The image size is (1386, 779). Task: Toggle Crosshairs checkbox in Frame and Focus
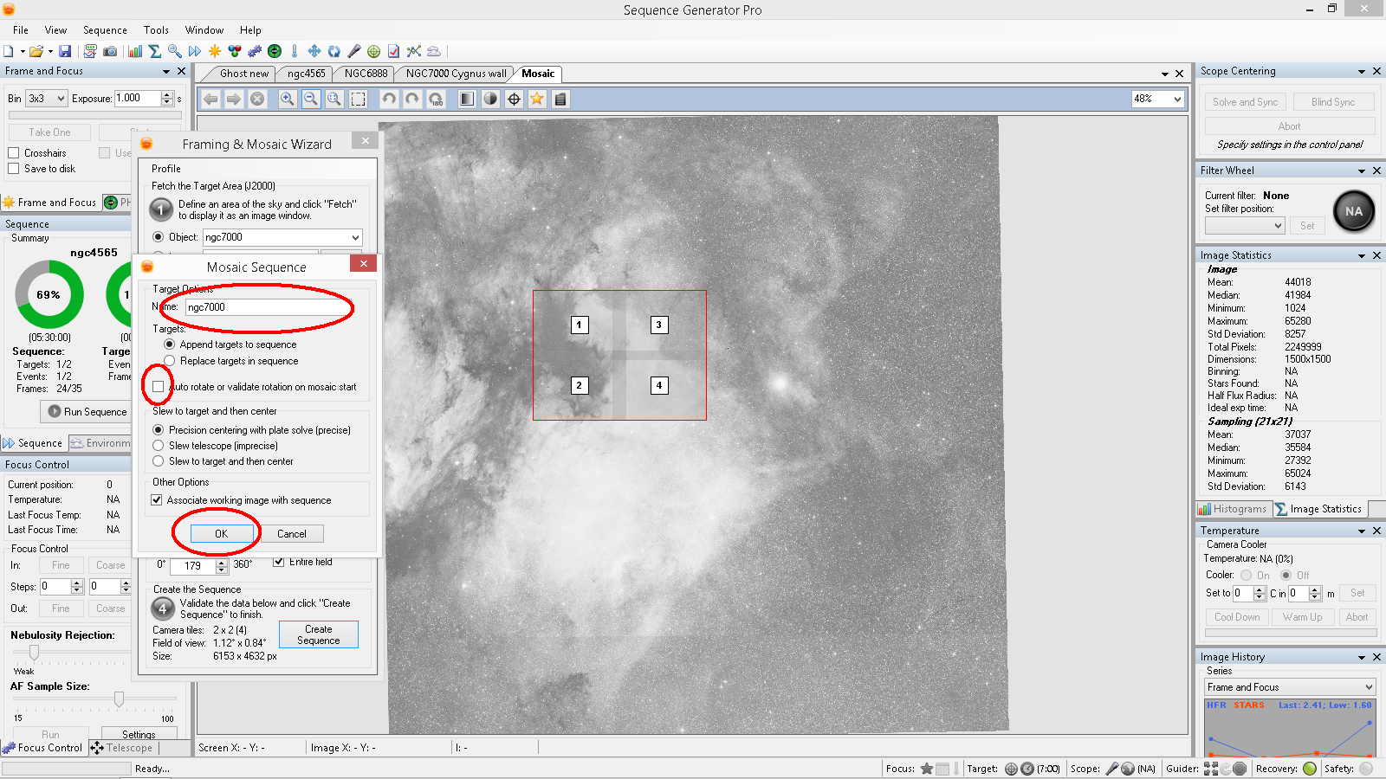click(x=13, y=153)
